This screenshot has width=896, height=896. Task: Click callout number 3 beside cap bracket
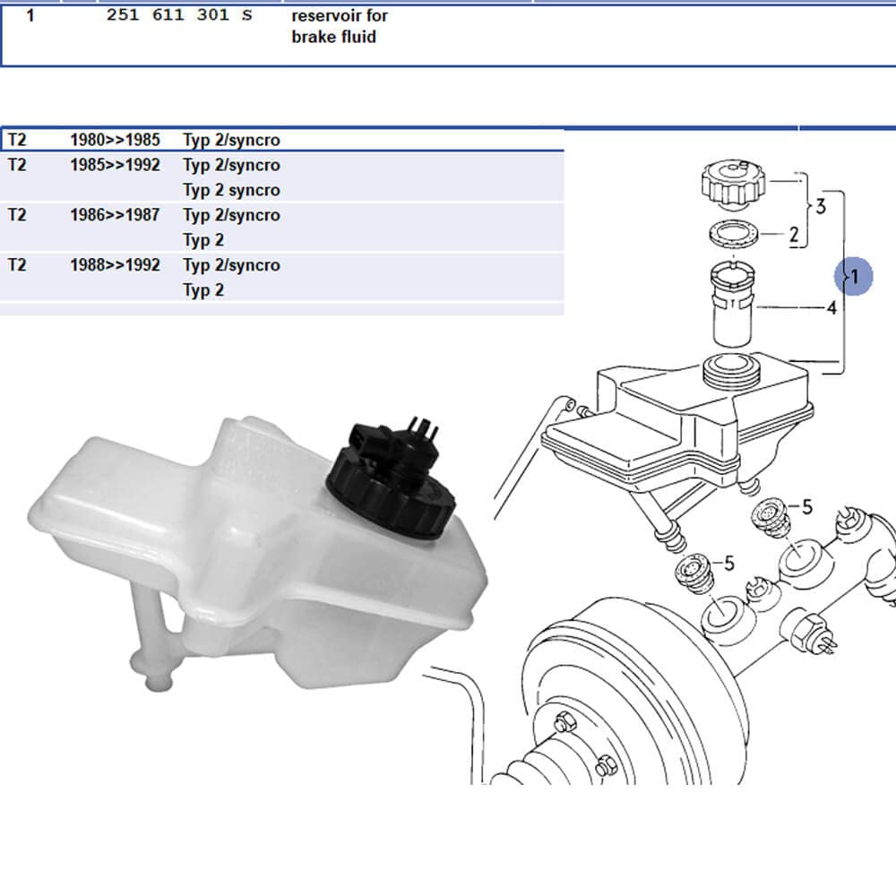coord(821,206)
